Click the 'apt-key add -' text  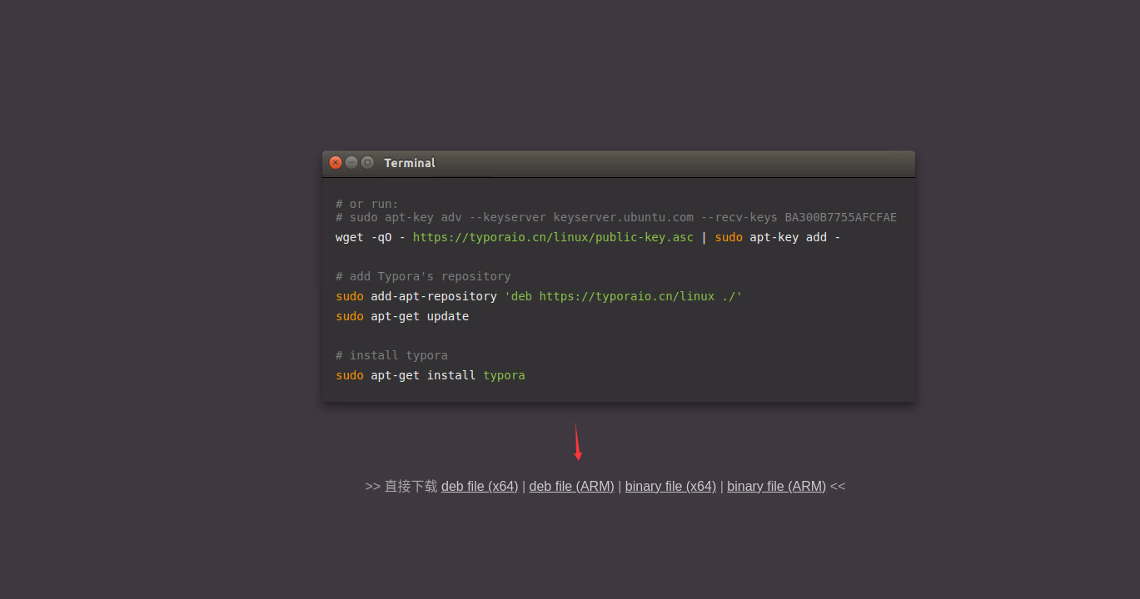[795, 237]
